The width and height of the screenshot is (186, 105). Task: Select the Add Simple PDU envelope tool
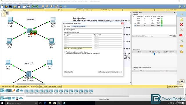[x=181, y=46]
